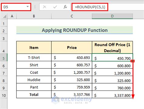
Task: Select the rounded cell 325.600 in column D
Action: pos(112,80)
